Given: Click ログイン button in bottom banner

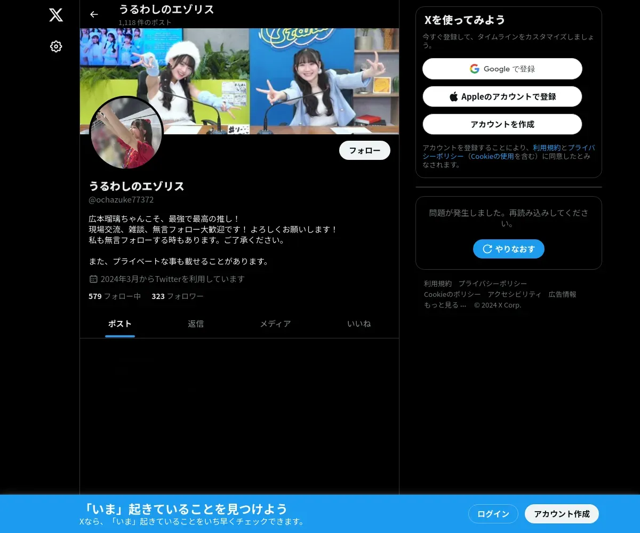Looking at the screenshot, I should click(493, 514).
